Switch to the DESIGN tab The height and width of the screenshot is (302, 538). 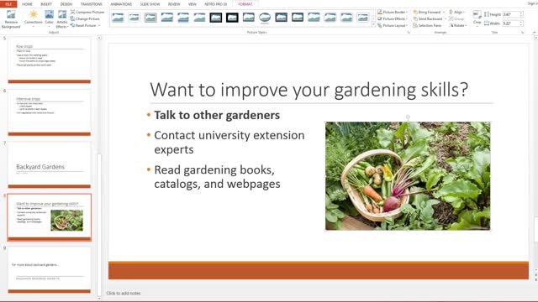[66, 4]
